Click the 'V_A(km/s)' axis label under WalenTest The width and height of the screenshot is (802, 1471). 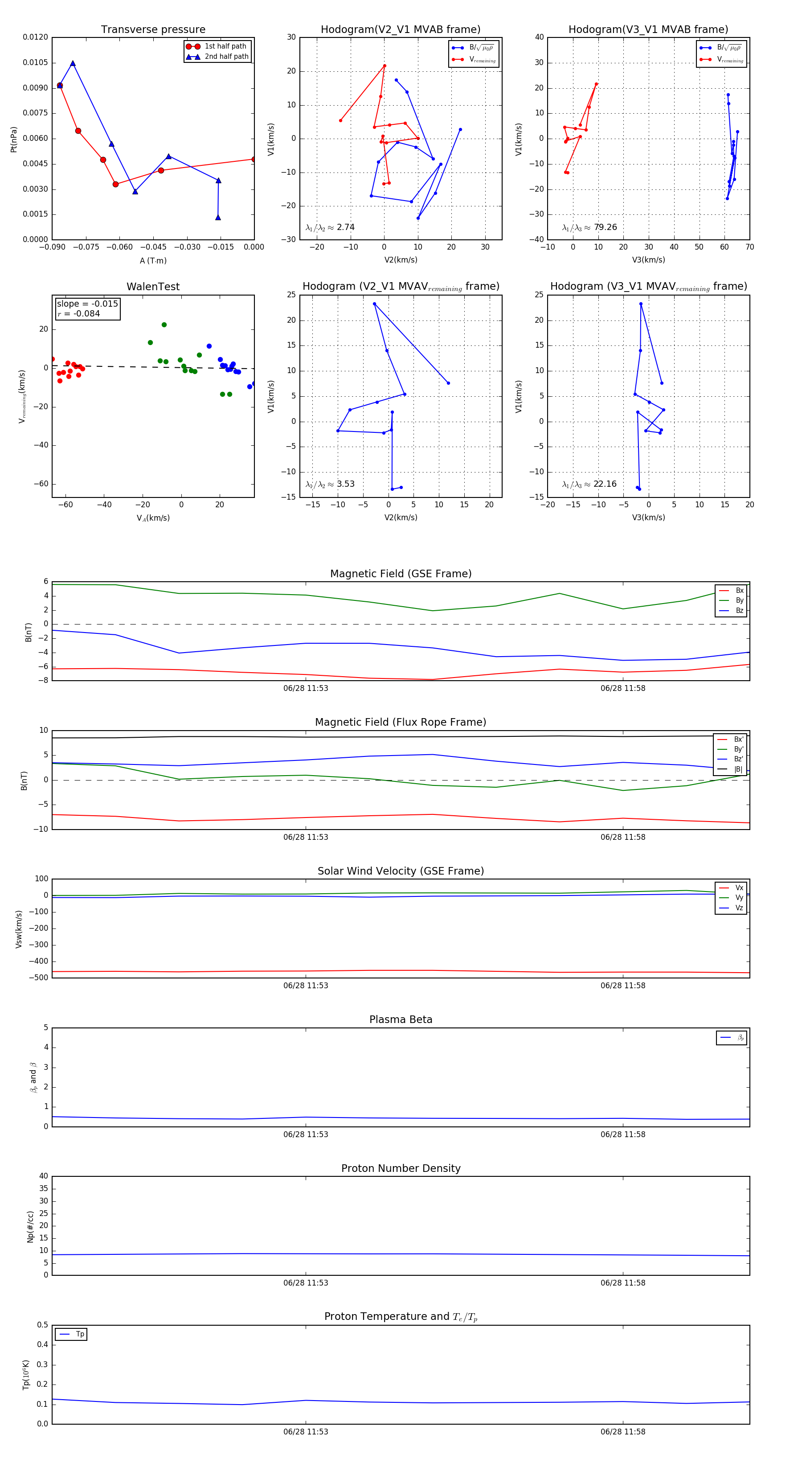(153, 518)
